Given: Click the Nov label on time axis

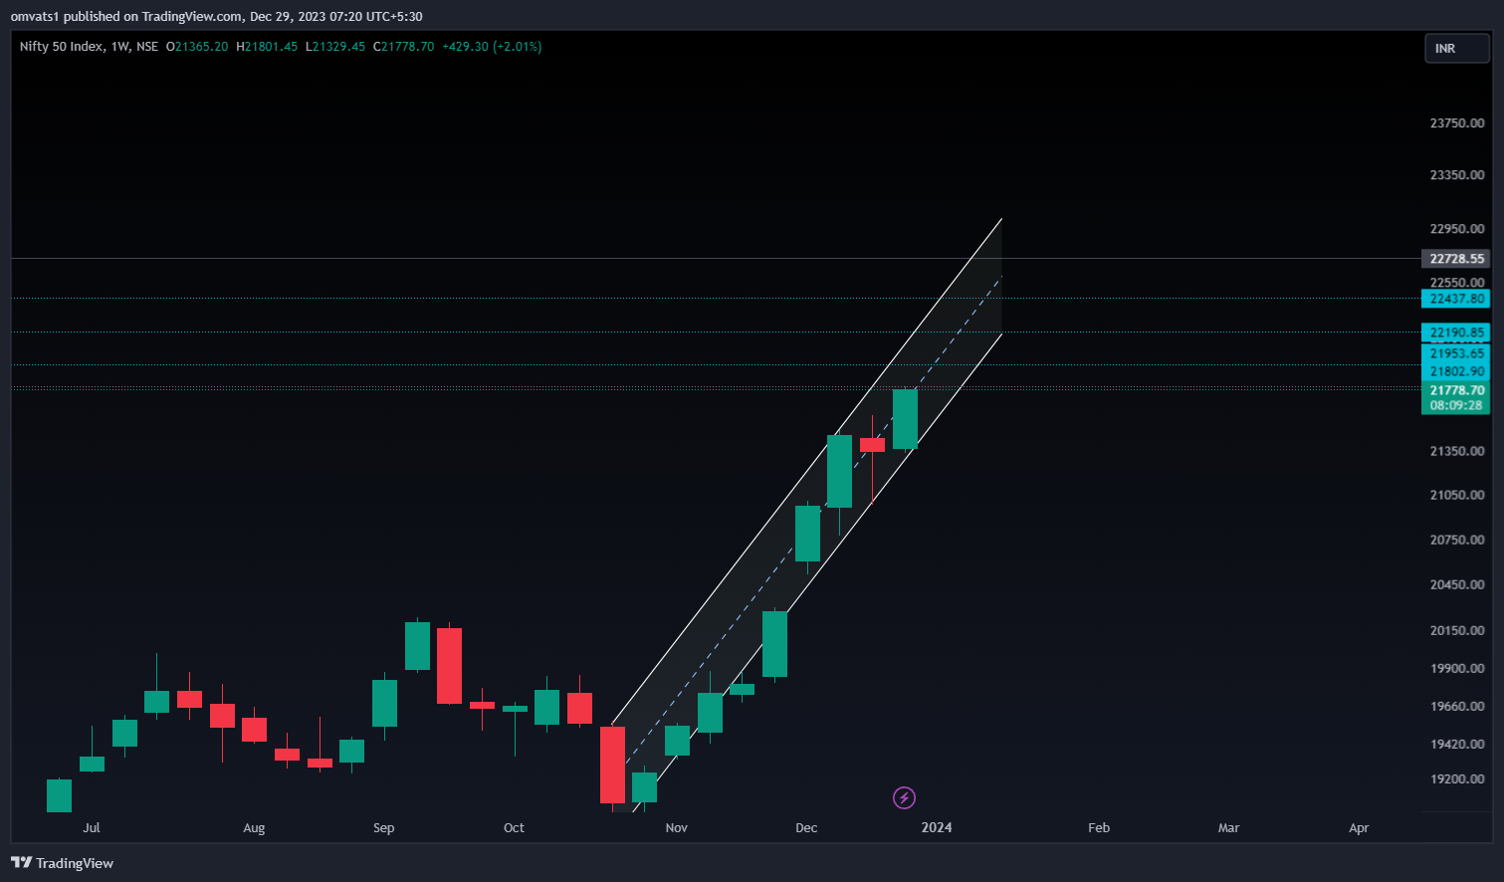Looking at the screenshot, I should pyautogui.click(x=676, y=827).
